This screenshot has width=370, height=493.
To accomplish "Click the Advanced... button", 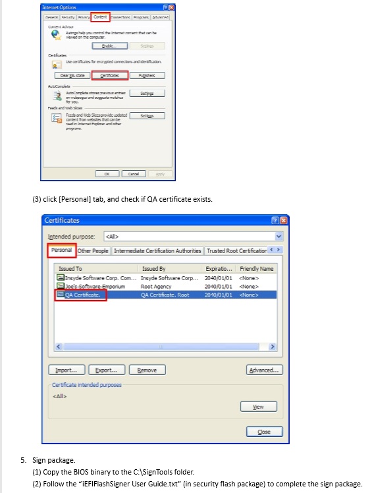I will point(265,370).
